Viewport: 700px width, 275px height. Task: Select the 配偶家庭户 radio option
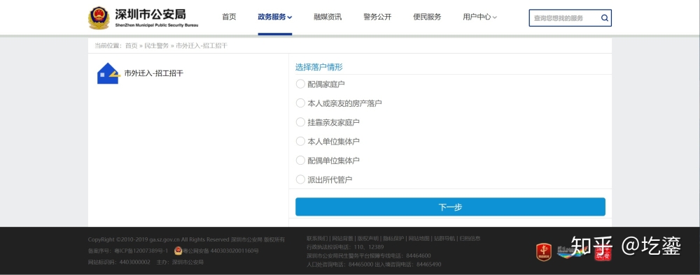(x=300, y=84)
